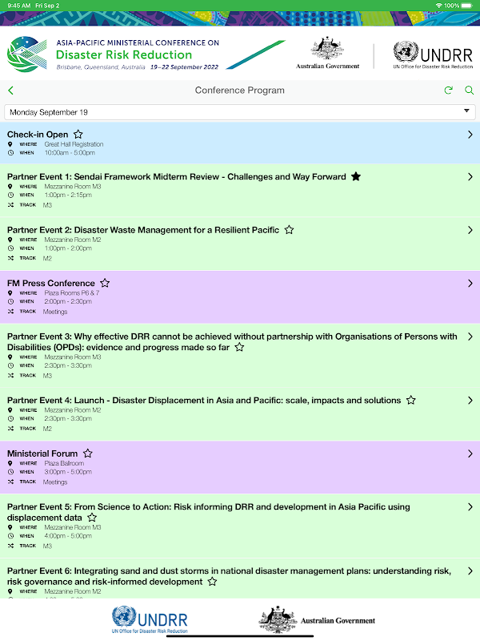This screenshot has height=641, width=480.
Task: Tap location pin icon for Check-in Open
Action: coord(10,144)
